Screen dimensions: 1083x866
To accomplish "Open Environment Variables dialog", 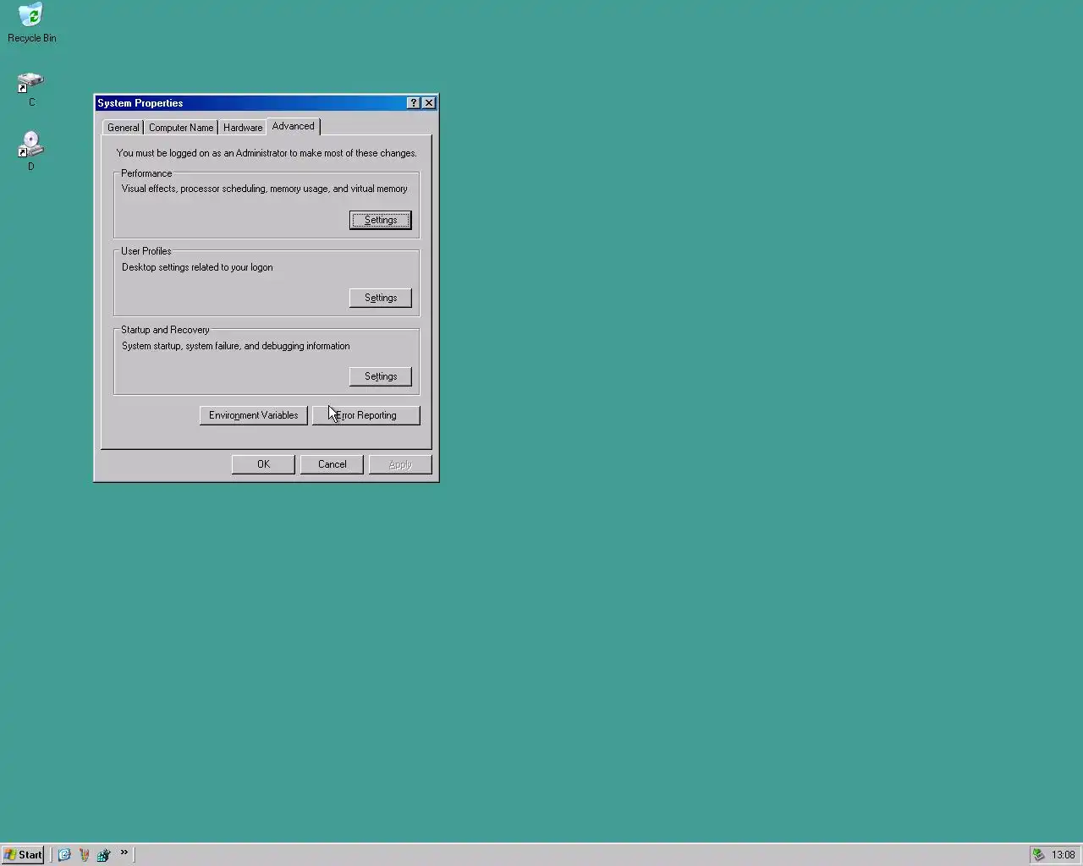I will 254,415.
